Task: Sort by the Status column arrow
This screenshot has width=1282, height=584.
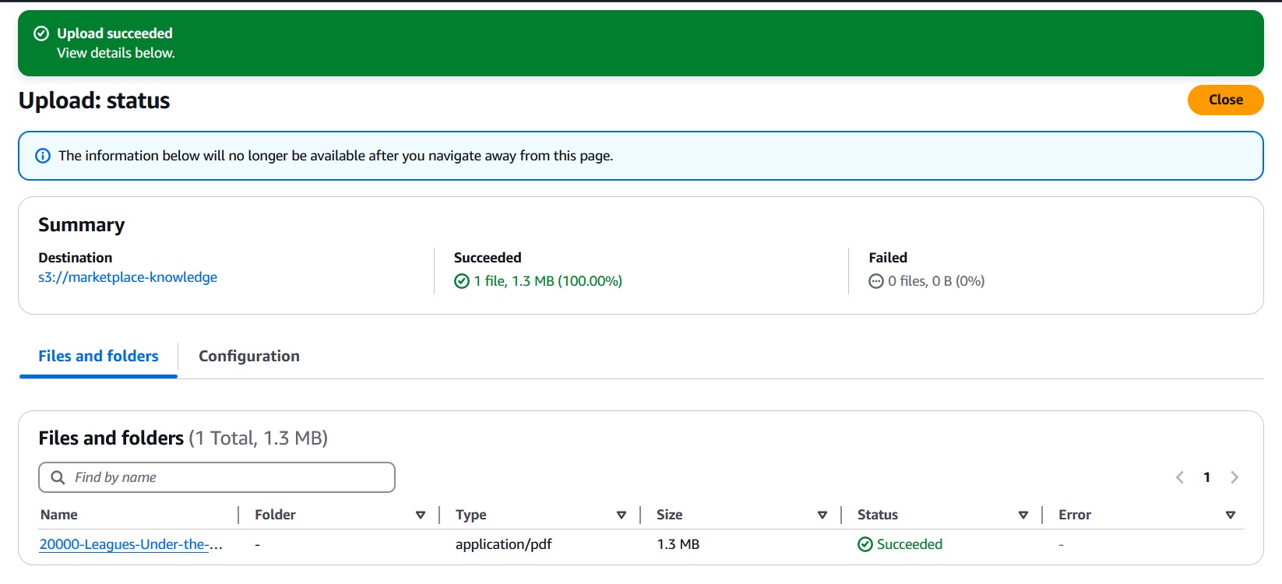Action: tap(1023, 515)
